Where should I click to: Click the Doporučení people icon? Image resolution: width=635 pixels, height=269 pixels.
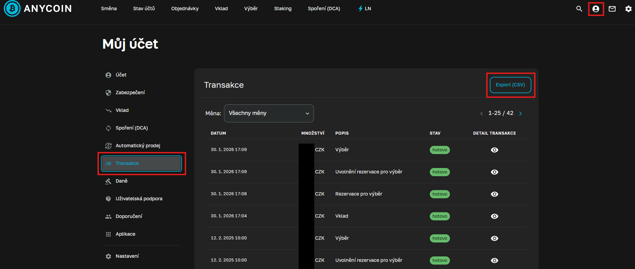click(108, 217)
